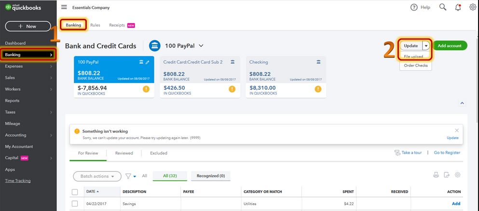Click the Help question mark icon
Image resolution: width=479 pixels, height=211 pixels.
click(414, 7)
